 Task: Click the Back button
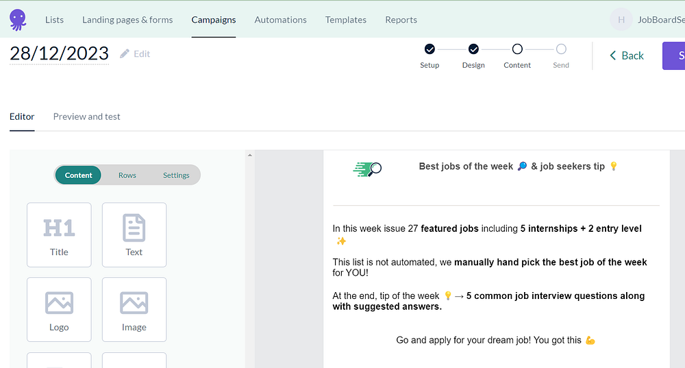[x=627, y=56]
